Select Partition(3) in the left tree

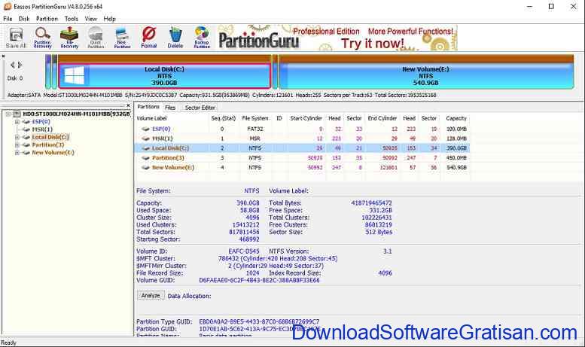(47, 145)
